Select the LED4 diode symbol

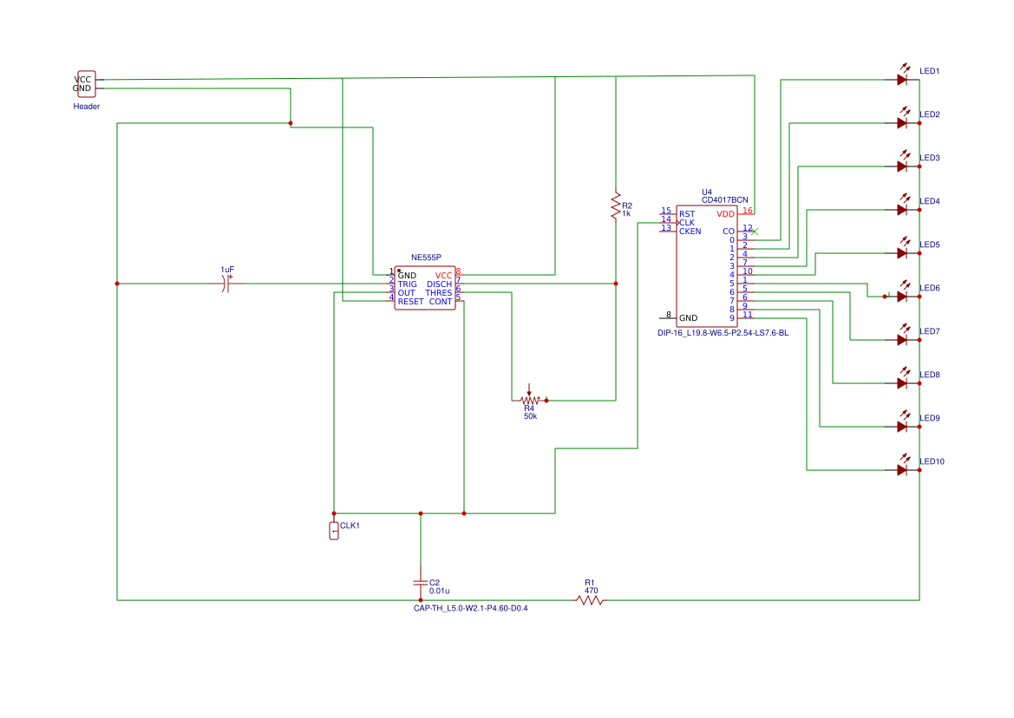pos(903,206)
